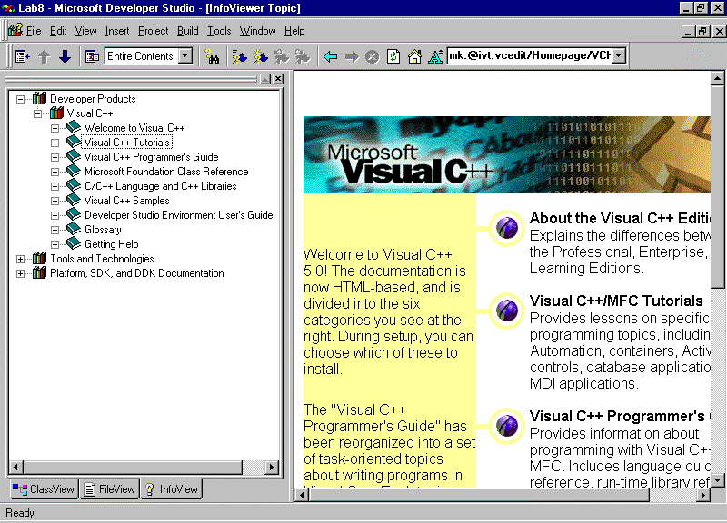Viewport: 727px width, 523px height.
Task: Click the sphere icon beside Visual C++ Programmer's heading
Action: [x=507, y=426]
